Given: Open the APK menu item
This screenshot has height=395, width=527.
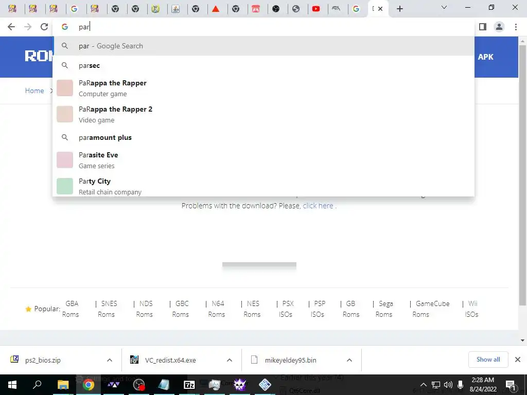Looking at the screenshot, I should [485, 57].
